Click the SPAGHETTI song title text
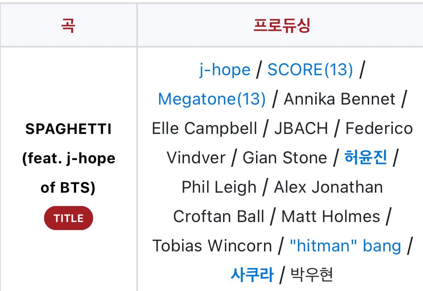This screenshot has height=291, width=423. coord(69,129)
